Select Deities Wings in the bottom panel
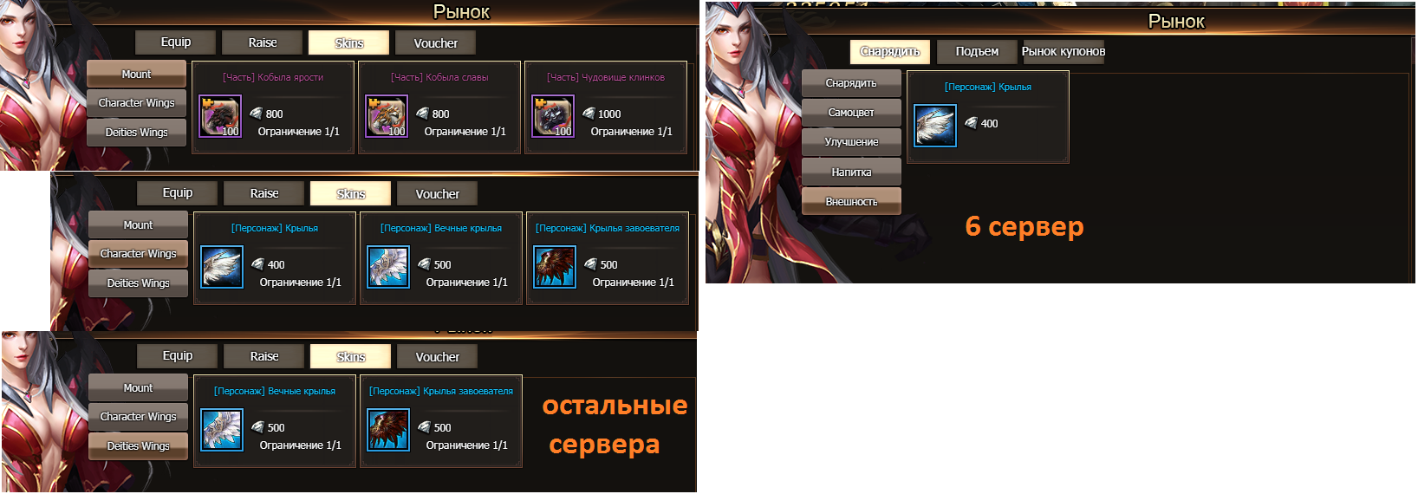The height and width of the screenshot is (494, 1418). tap(138, 446)
